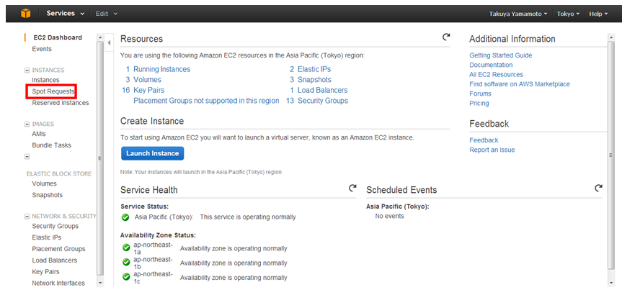Open Spot Requests in the sidebar
Viewport: 622px width, 295px height.
[53, 91]
